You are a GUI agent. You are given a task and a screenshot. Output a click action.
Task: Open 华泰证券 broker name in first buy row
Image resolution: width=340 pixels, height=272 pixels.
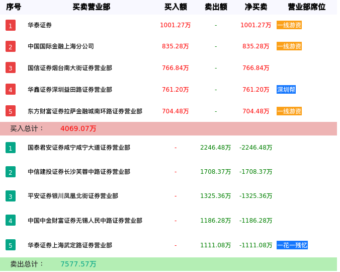(40, 25)
